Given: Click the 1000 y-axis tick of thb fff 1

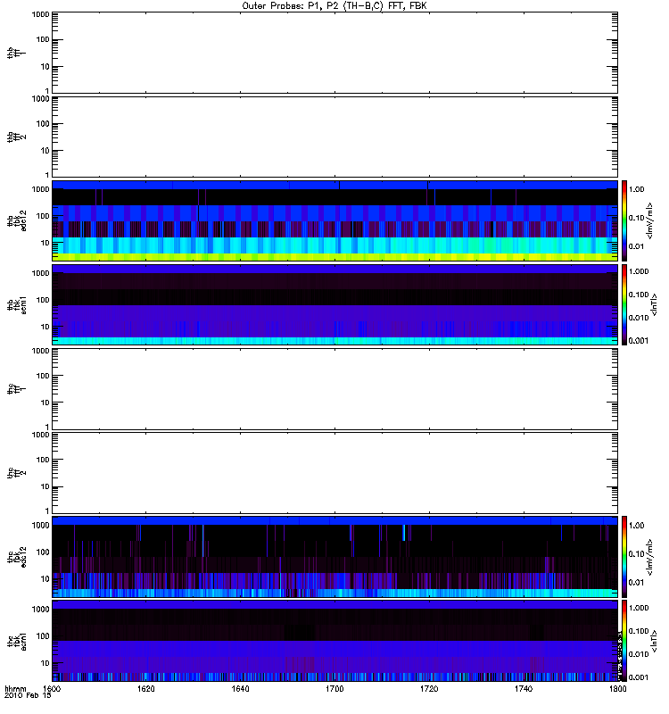Looking at the screenshot, I should (40, 14).
